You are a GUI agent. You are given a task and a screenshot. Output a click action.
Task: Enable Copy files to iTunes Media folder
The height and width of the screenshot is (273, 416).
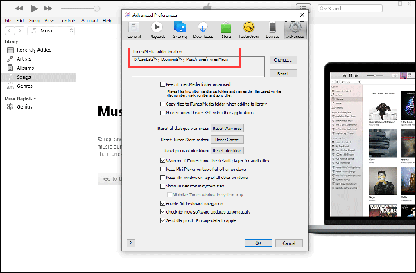pos(162,104)
